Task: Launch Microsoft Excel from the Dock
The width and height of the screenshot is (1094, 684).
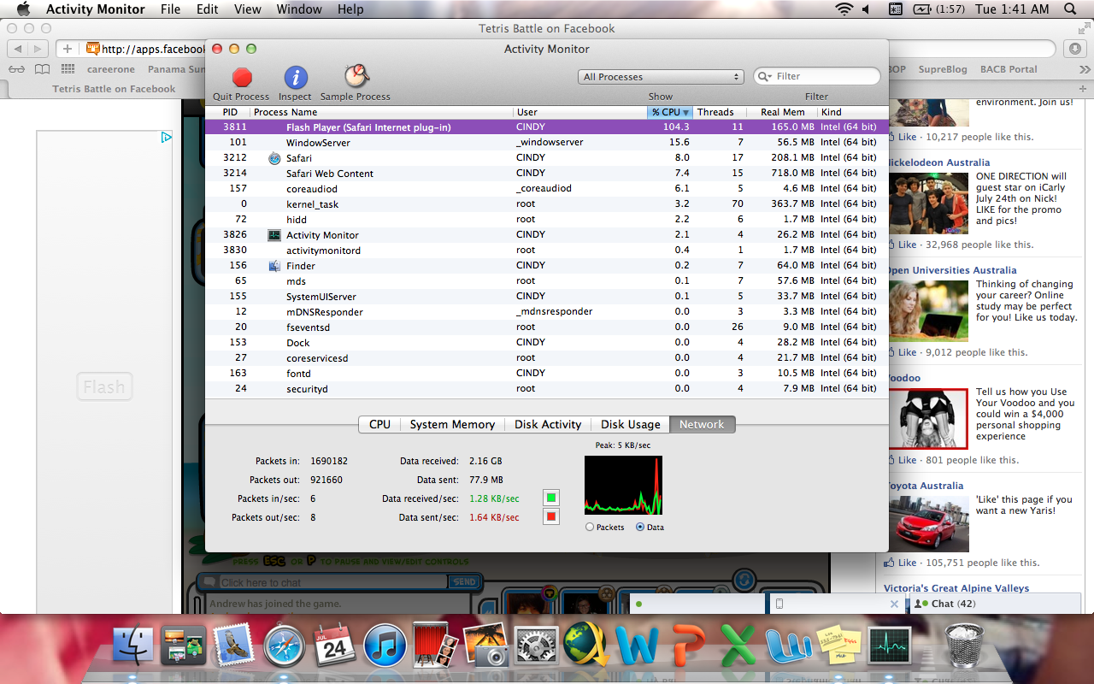Action: (737, 646)
